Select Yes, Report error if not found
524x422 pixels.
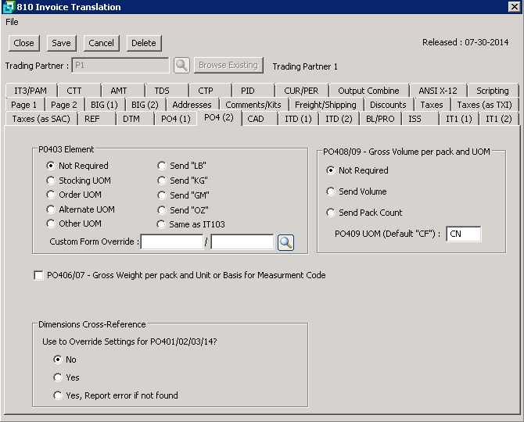point(58,395)
